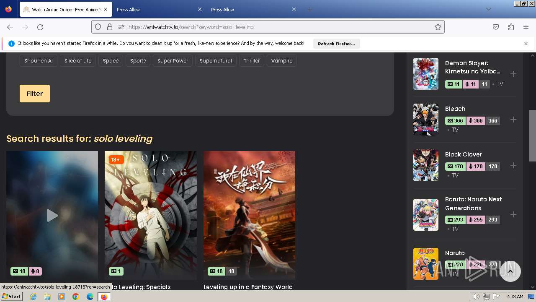Open a new browser tab
Image resolution: width=536 pixels, height=302 pixels.
pyautogui.click(x=309, y=9)
